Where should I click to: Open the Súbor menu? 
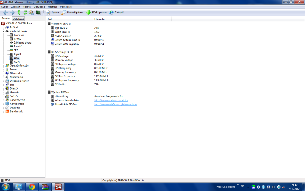tap(5, 7)
